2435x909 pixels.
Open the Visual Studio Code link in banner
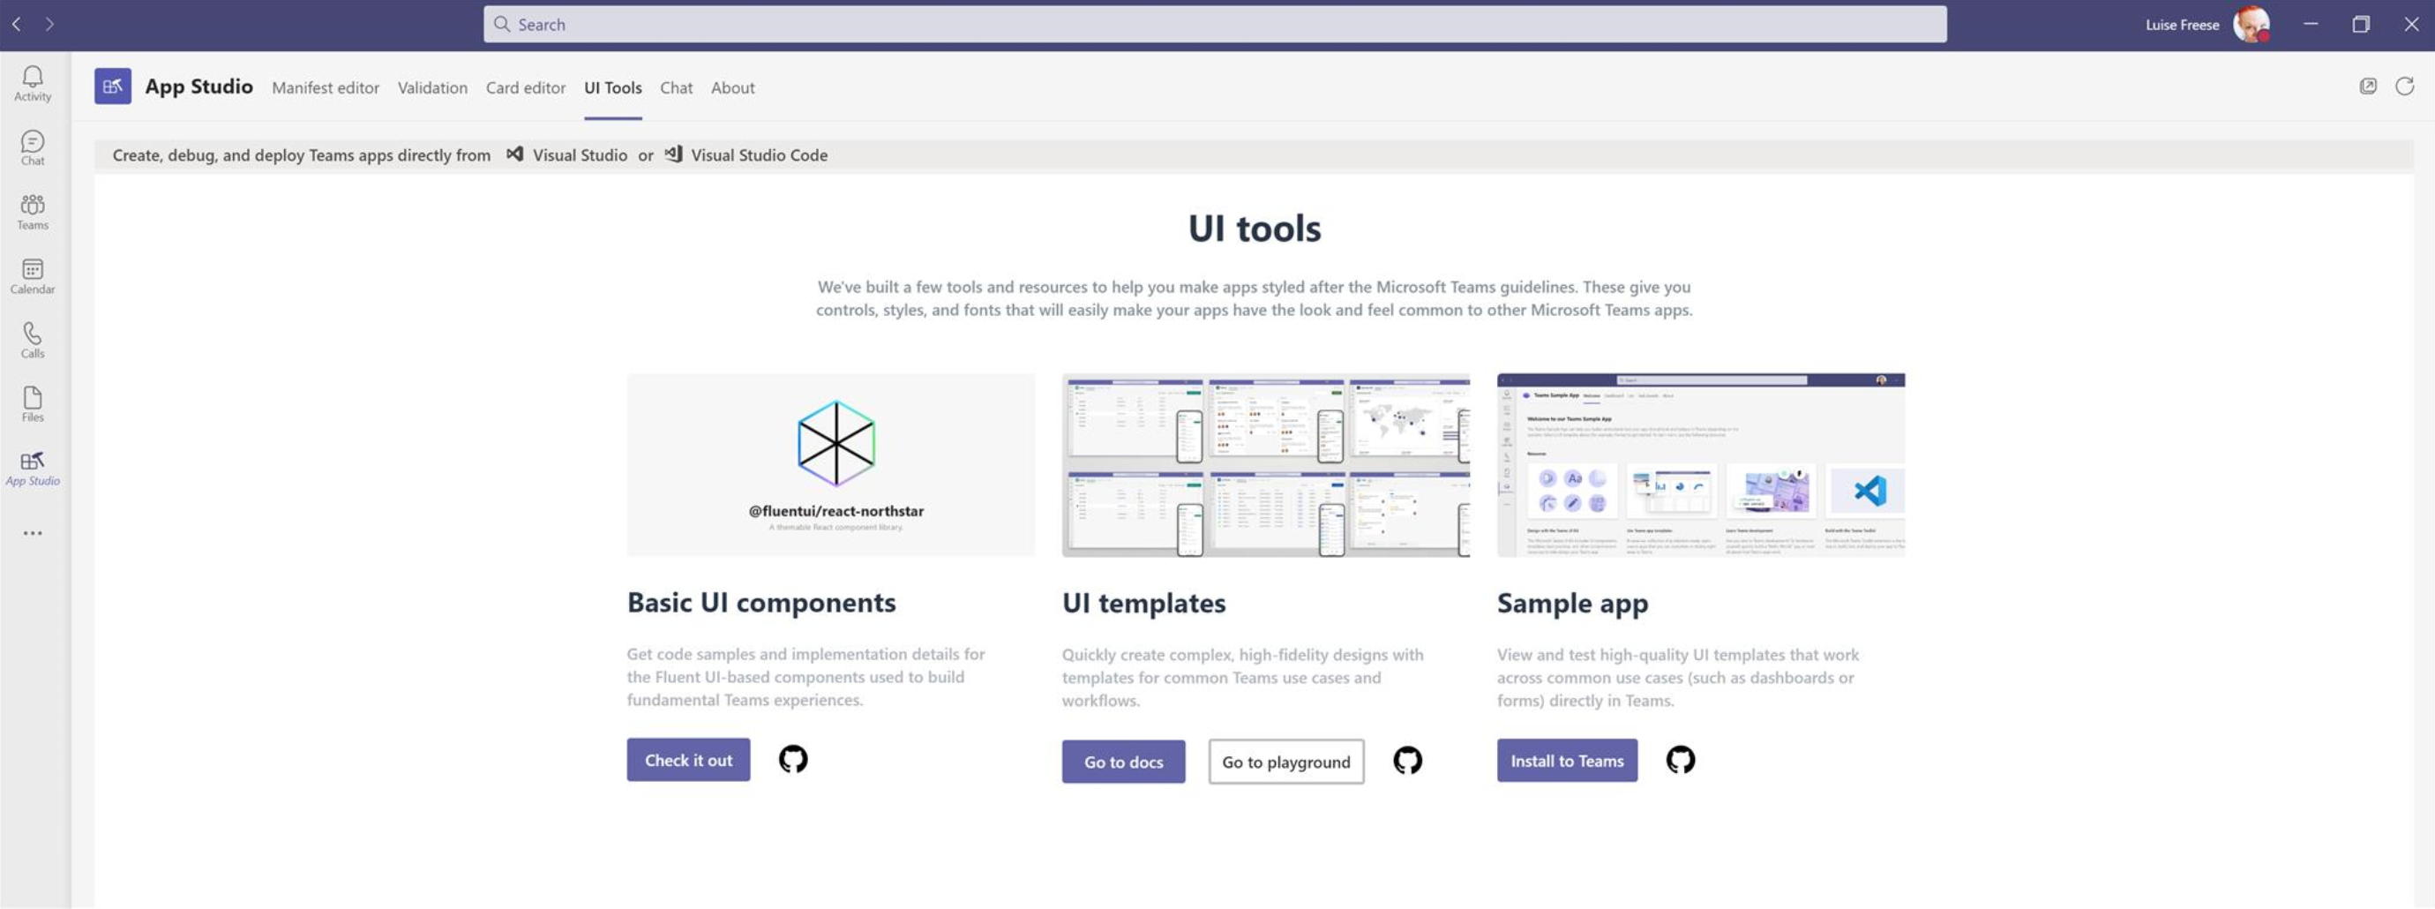click(x=758, y=154)
